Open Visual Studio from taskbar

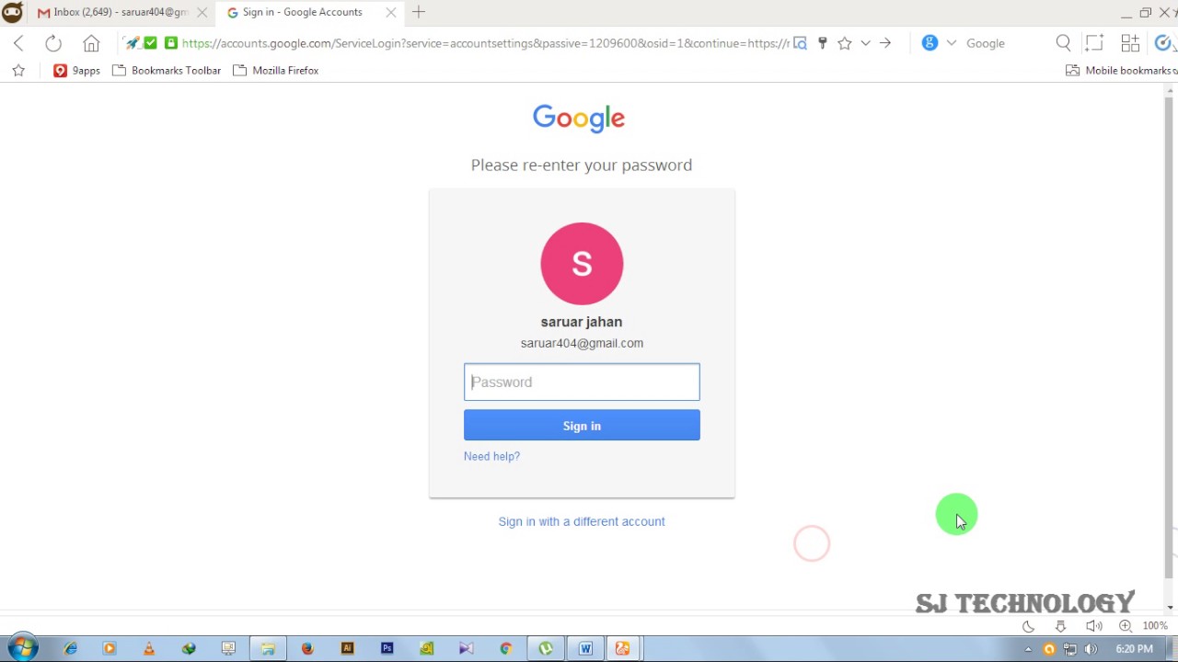coord(466,648)
